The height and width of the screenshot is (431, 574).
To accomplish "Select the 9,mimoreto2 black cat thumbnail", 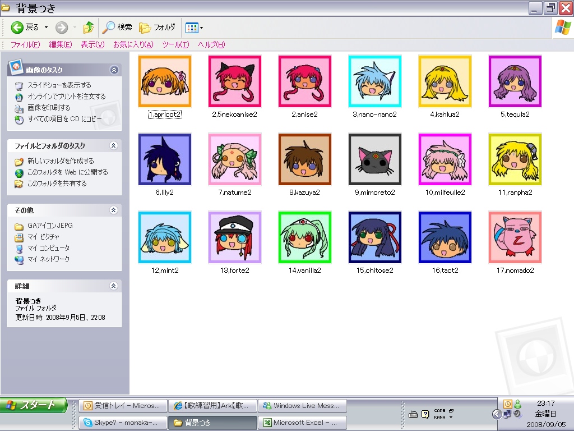I will [375, 159].
